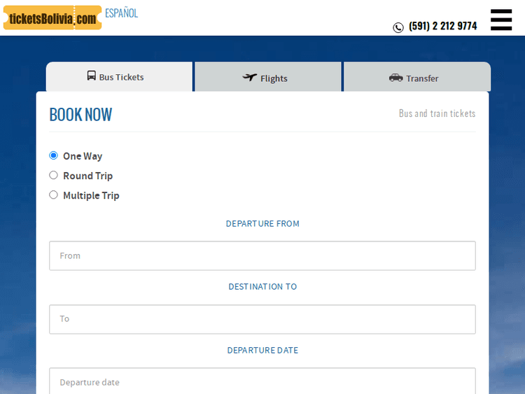Open the Transfer tab

point(417,77)
